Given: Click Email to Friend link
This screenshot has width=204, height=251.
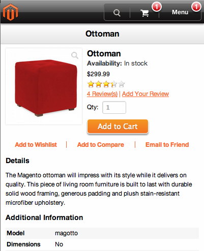Looking at the screenshot, I should [x=167, y=145].
